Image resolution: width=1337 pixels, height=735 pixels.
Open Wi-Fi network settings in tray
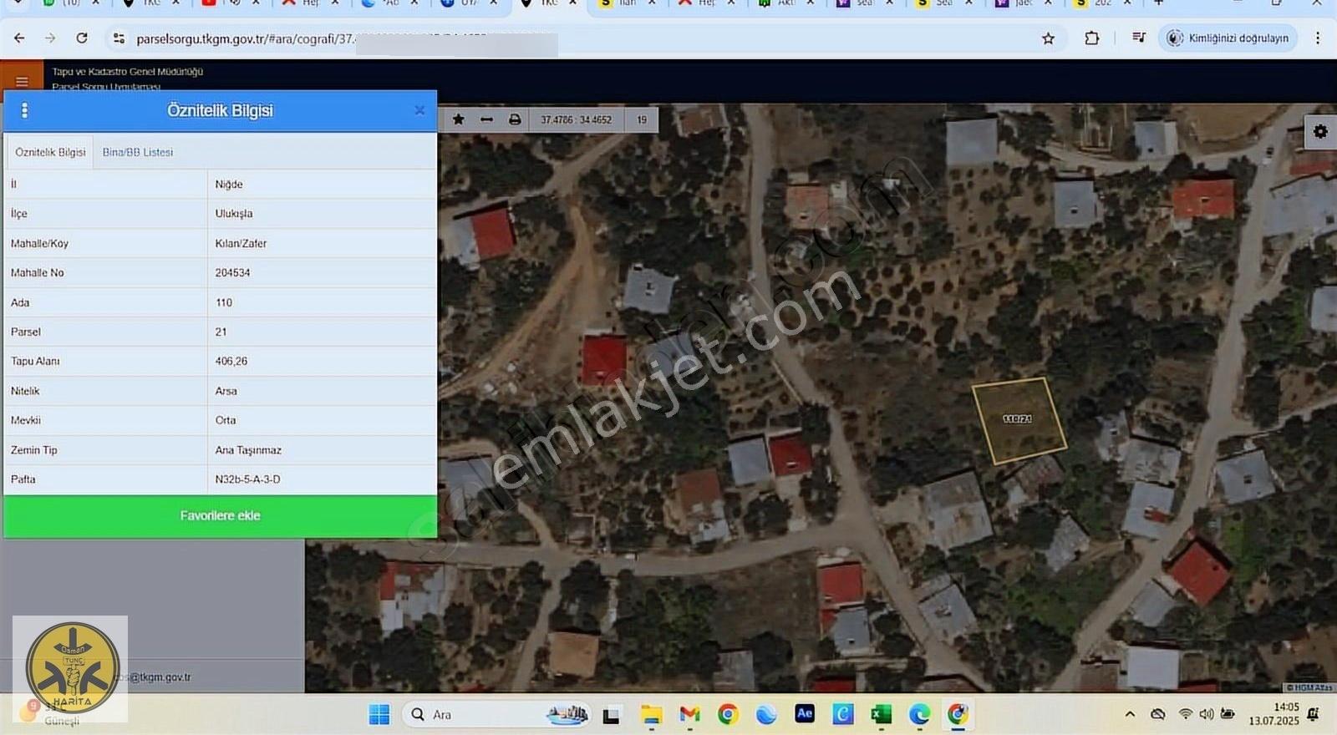click(1185, 714)
